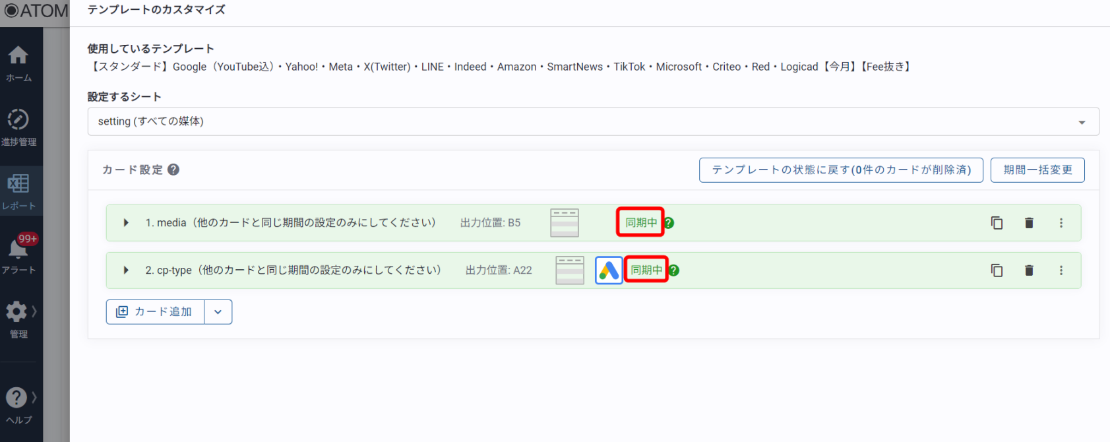Delete the cp-type card
1110x442 pixels.
point(1029,270)
